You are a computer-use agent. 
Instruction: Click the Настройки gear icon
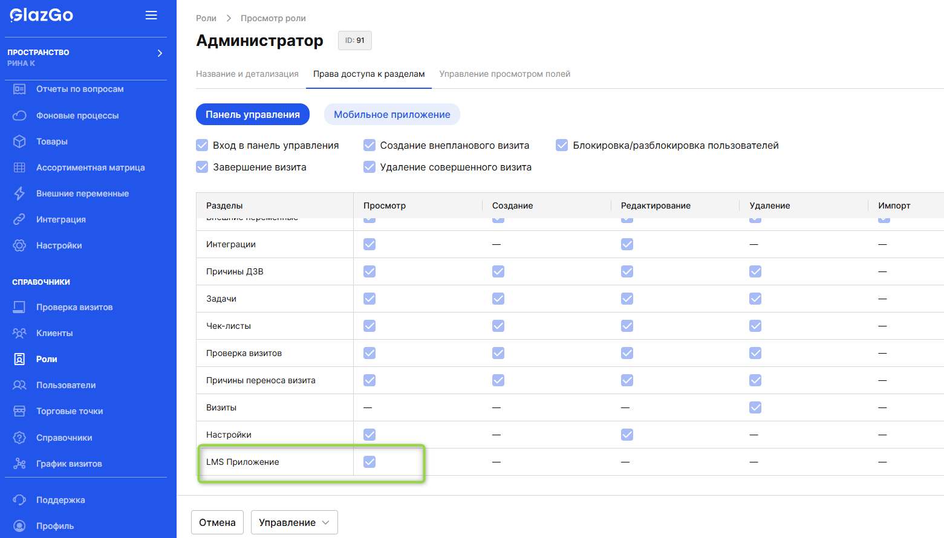(x=19, y=245)
